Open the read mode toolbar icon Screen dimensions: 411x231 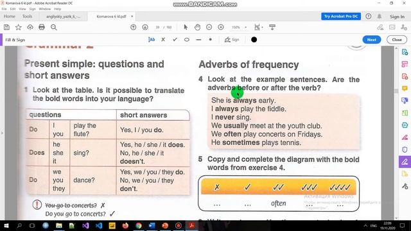pyautogui.click(x=272, y=27)
